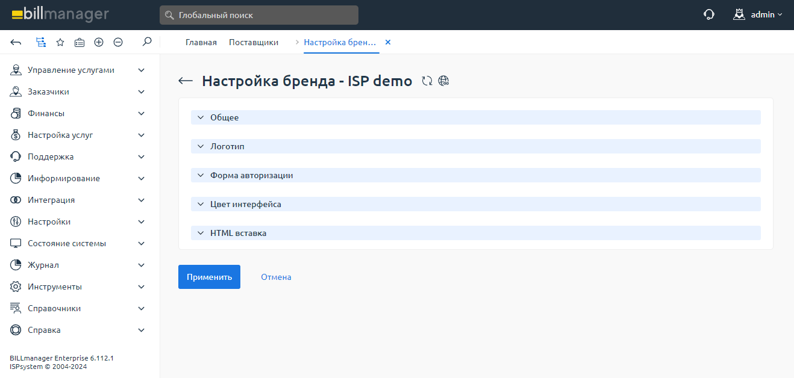Viewport: 794px width, 378px height.
Task: Expand the Цвет интерфейса section
Action: point(245,204)
